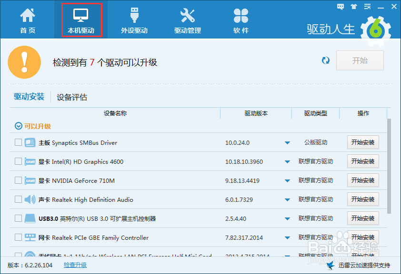Click the Thunder cloud acceleration icon
Screen dimensions: 401x274
point(331,265)
